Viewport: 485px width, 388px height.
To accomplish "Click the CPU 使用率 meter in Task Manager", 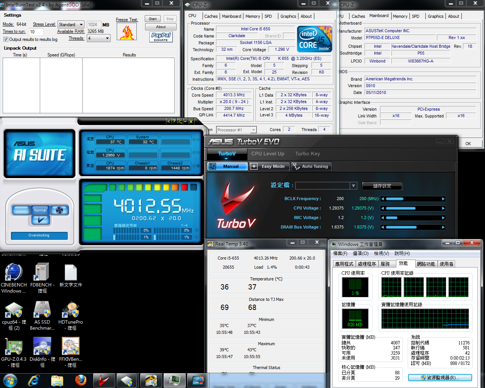I will coord(355,287).
